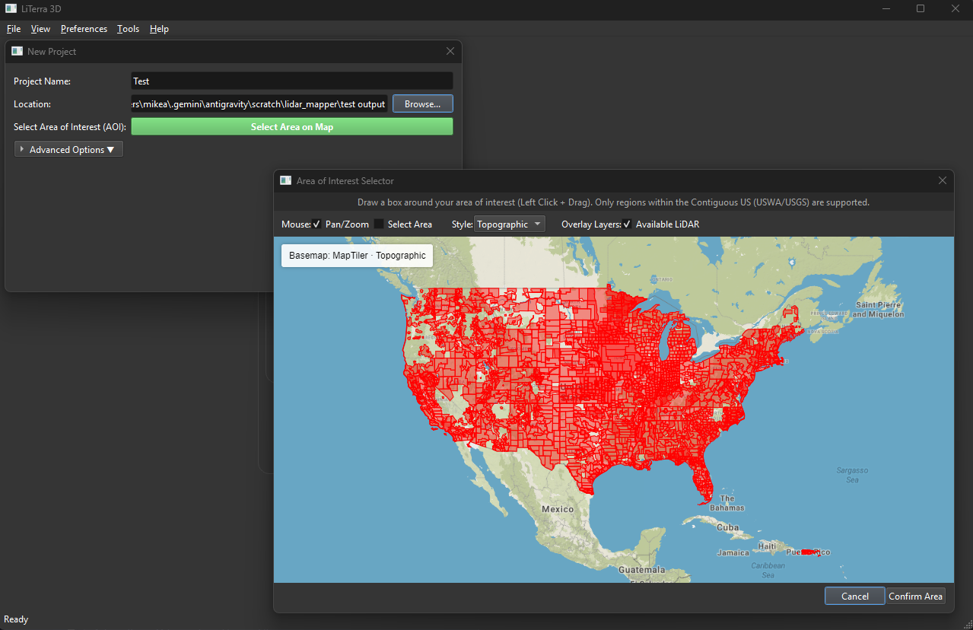Expand the Advanced Options section
The image size is (973, 630).
tap(68, 149)
